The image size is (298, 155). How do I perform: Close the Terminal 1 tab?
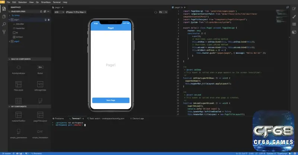point(83,118)
